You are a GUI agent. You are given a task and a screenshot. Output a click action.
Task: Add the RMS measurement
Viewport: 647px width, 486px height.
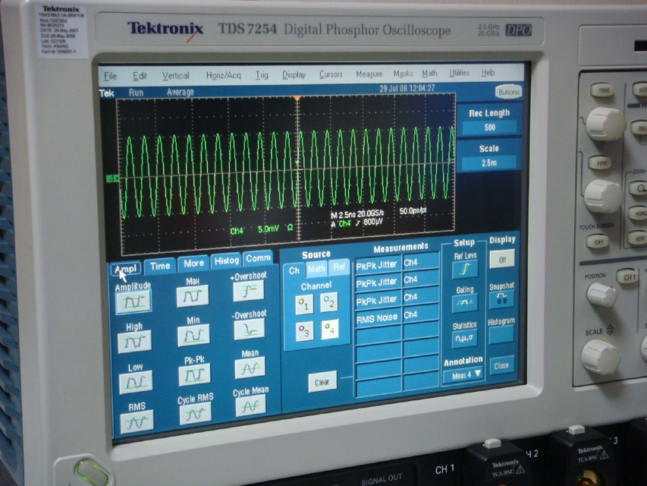[x=137, y=421]
